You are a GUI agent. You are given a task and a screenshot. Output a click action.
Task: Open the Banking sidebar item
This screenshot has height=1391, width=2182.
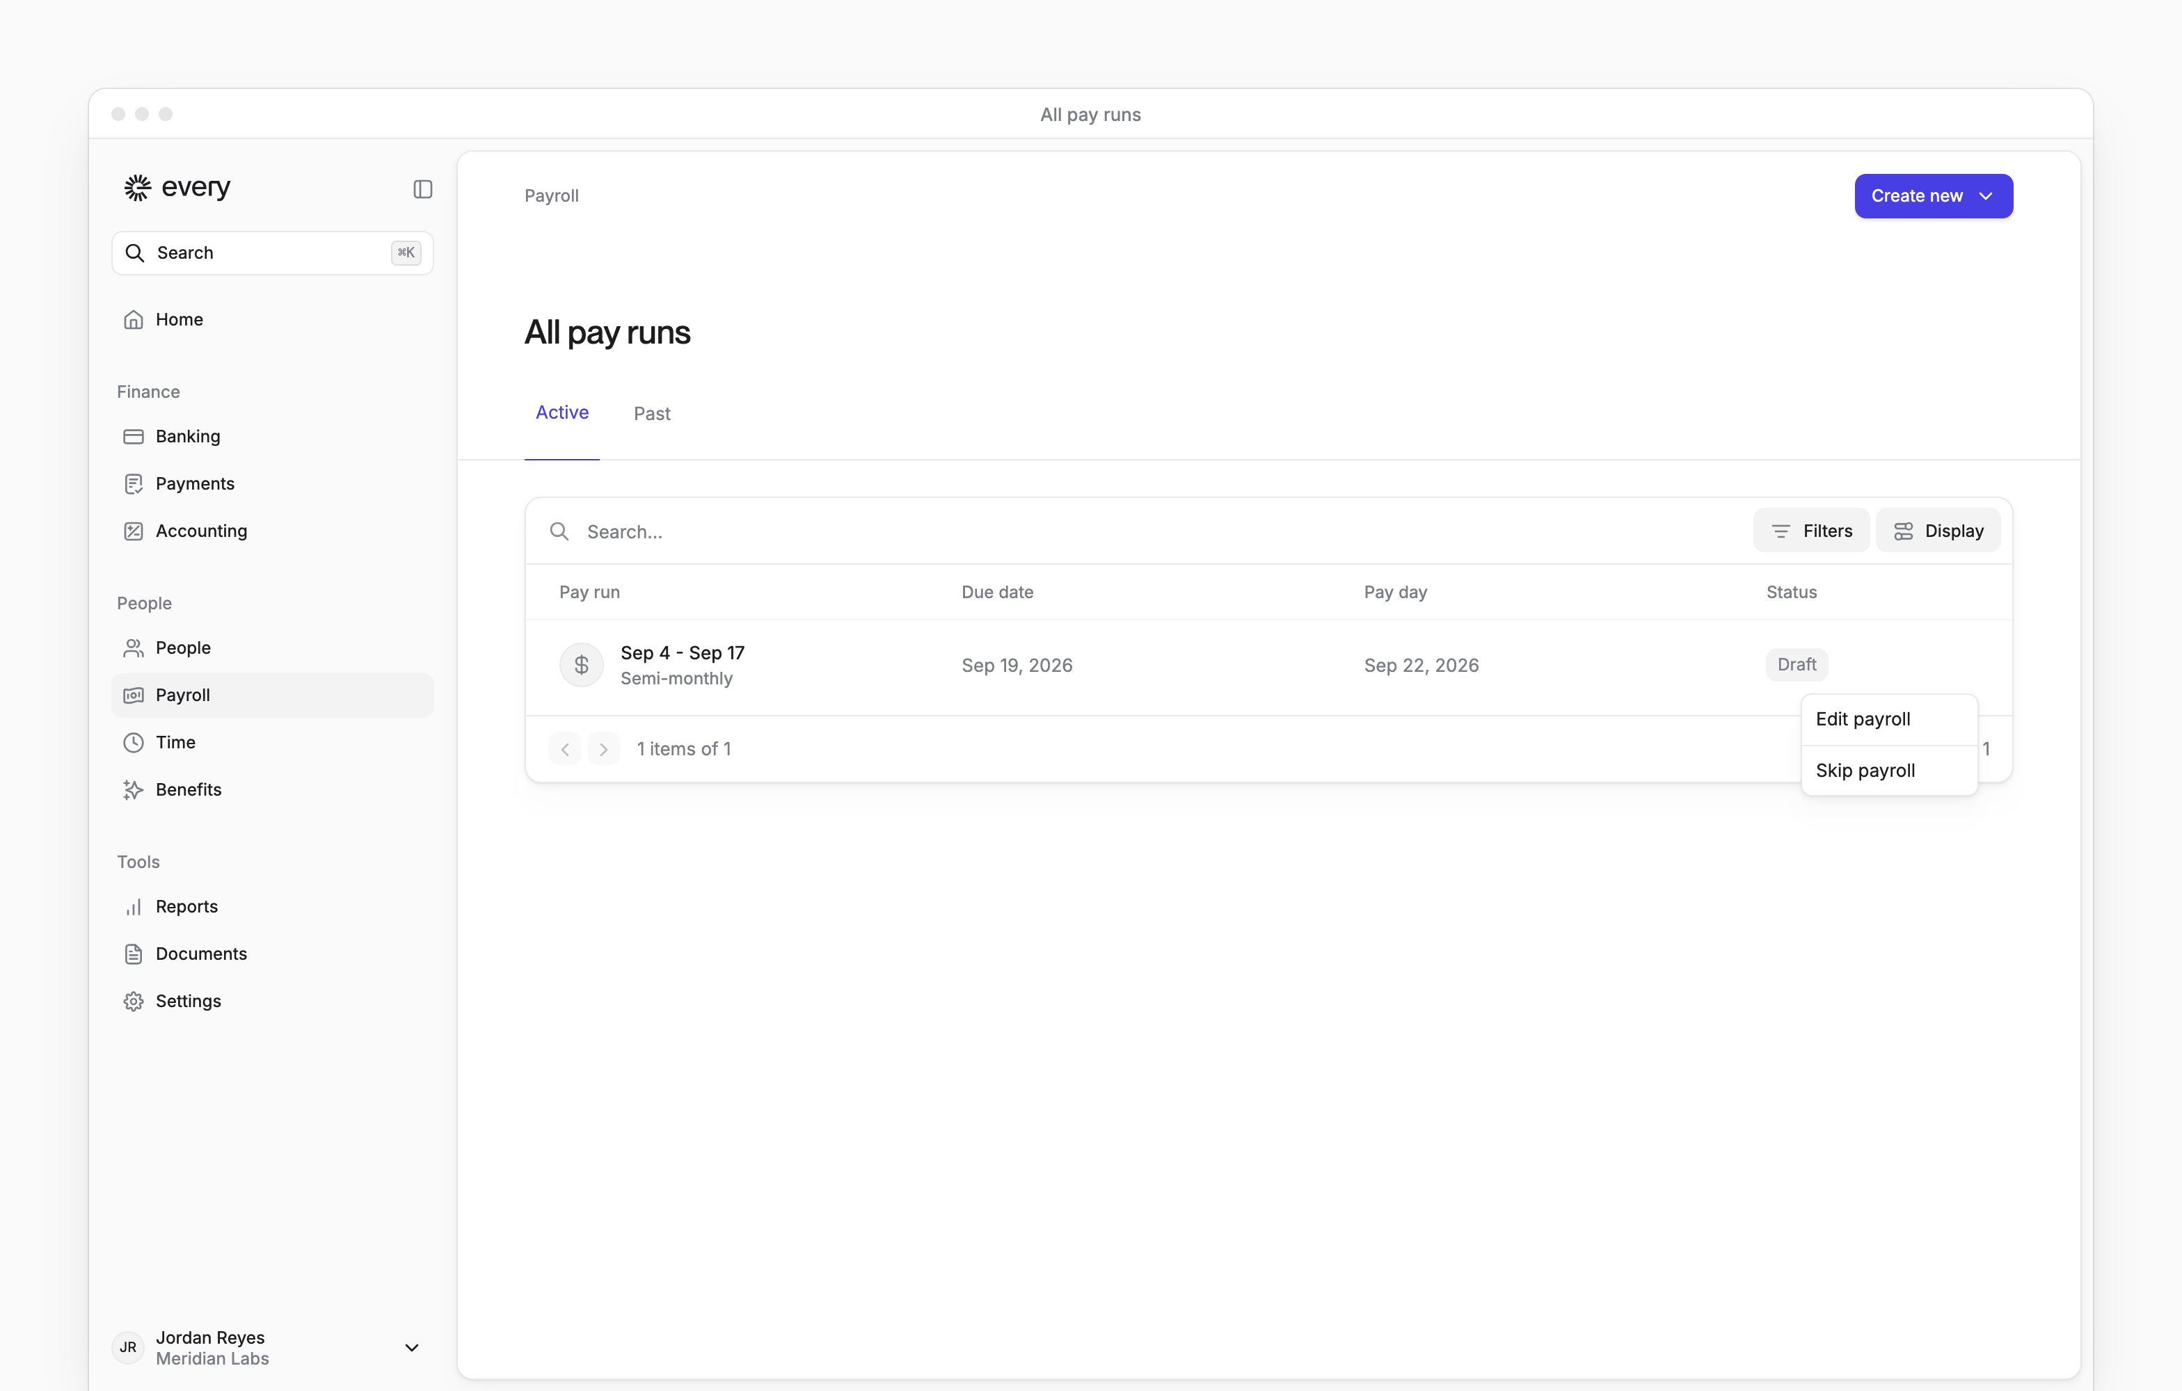point(272,437)
